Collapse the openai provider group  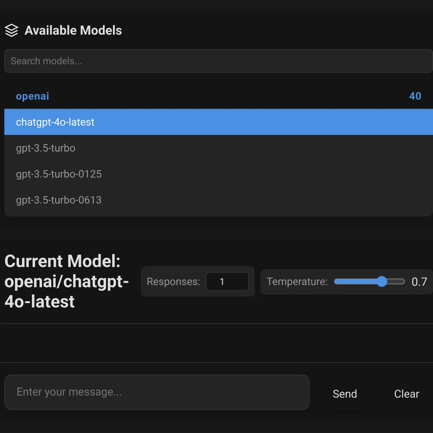pyautogui.click(x=218, y=96)
